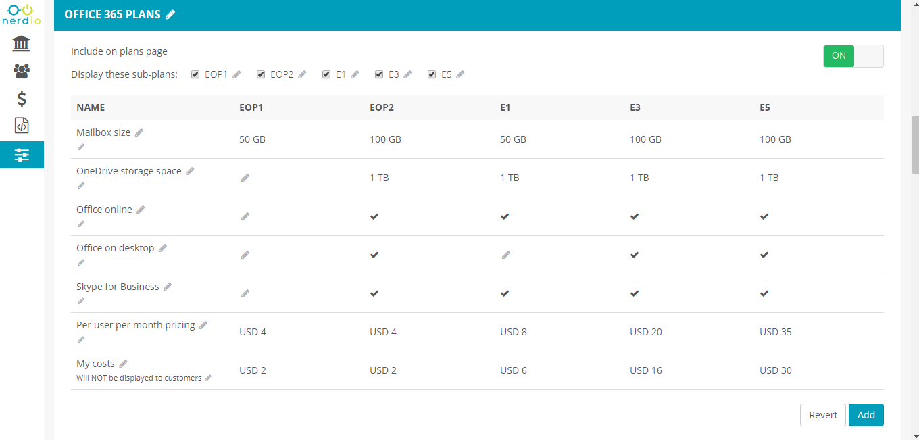The height and width of the screenshot is (440, 919).
Task: Uncheck the EOP1 sub-plan checkbox
Action: pos(195,74)
